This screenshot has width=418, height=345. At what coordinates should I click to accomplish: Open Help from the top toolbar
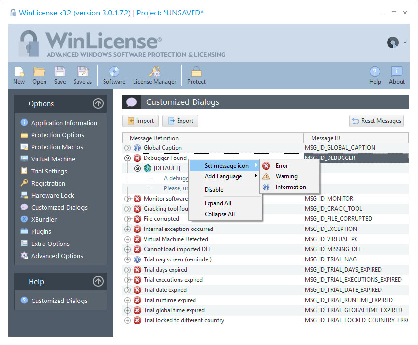pyautogui.click(x=375, y=75)
